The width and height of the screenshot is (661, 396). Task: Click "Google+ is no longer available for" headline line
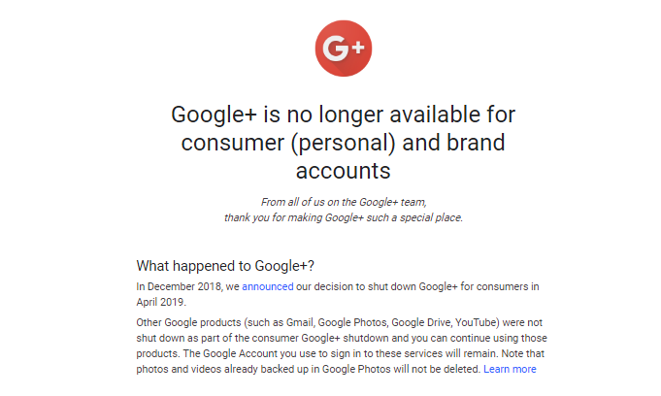coord(343,115)
